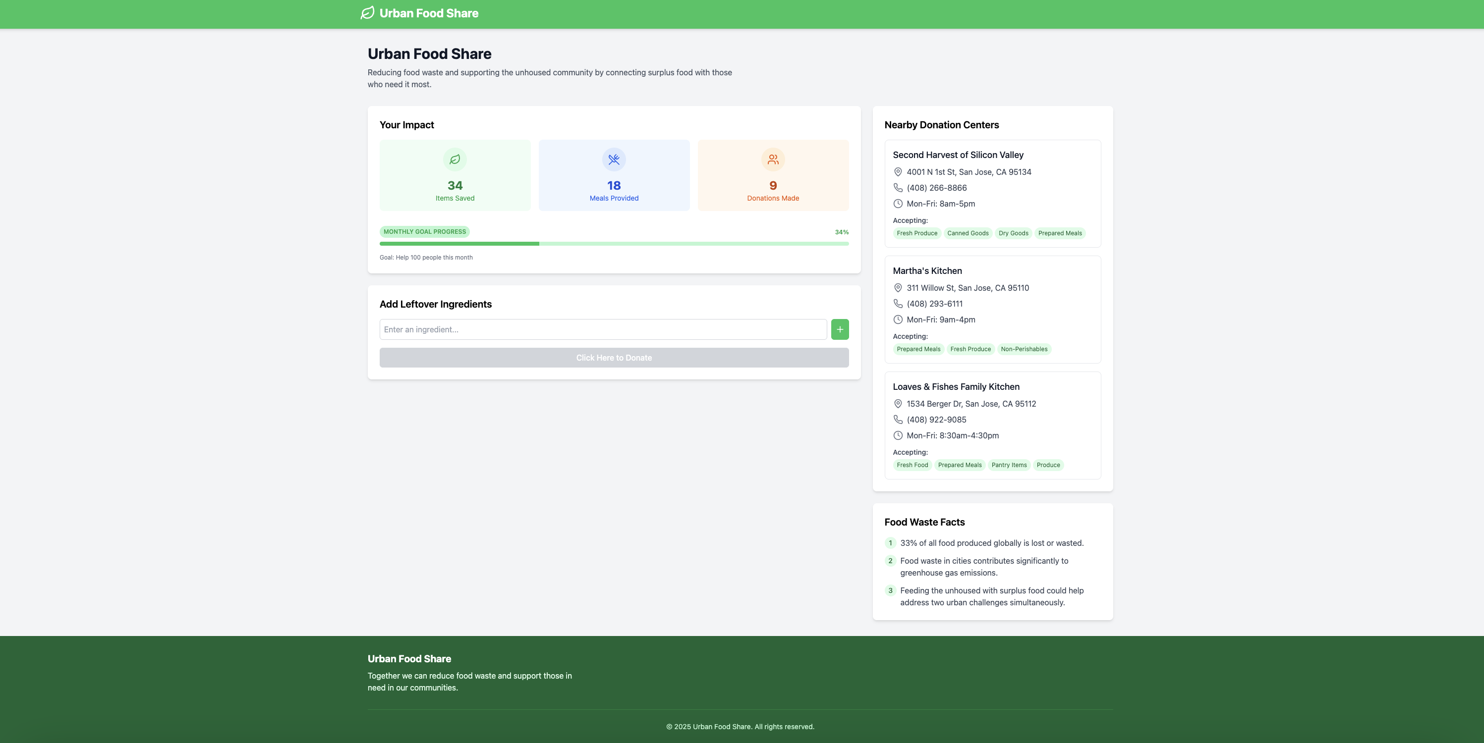Image resolution: width=1484 pixels, height=743 pixels.
Task: Click the Monthly Goal Progress badge
Action: tap(425, 232)
